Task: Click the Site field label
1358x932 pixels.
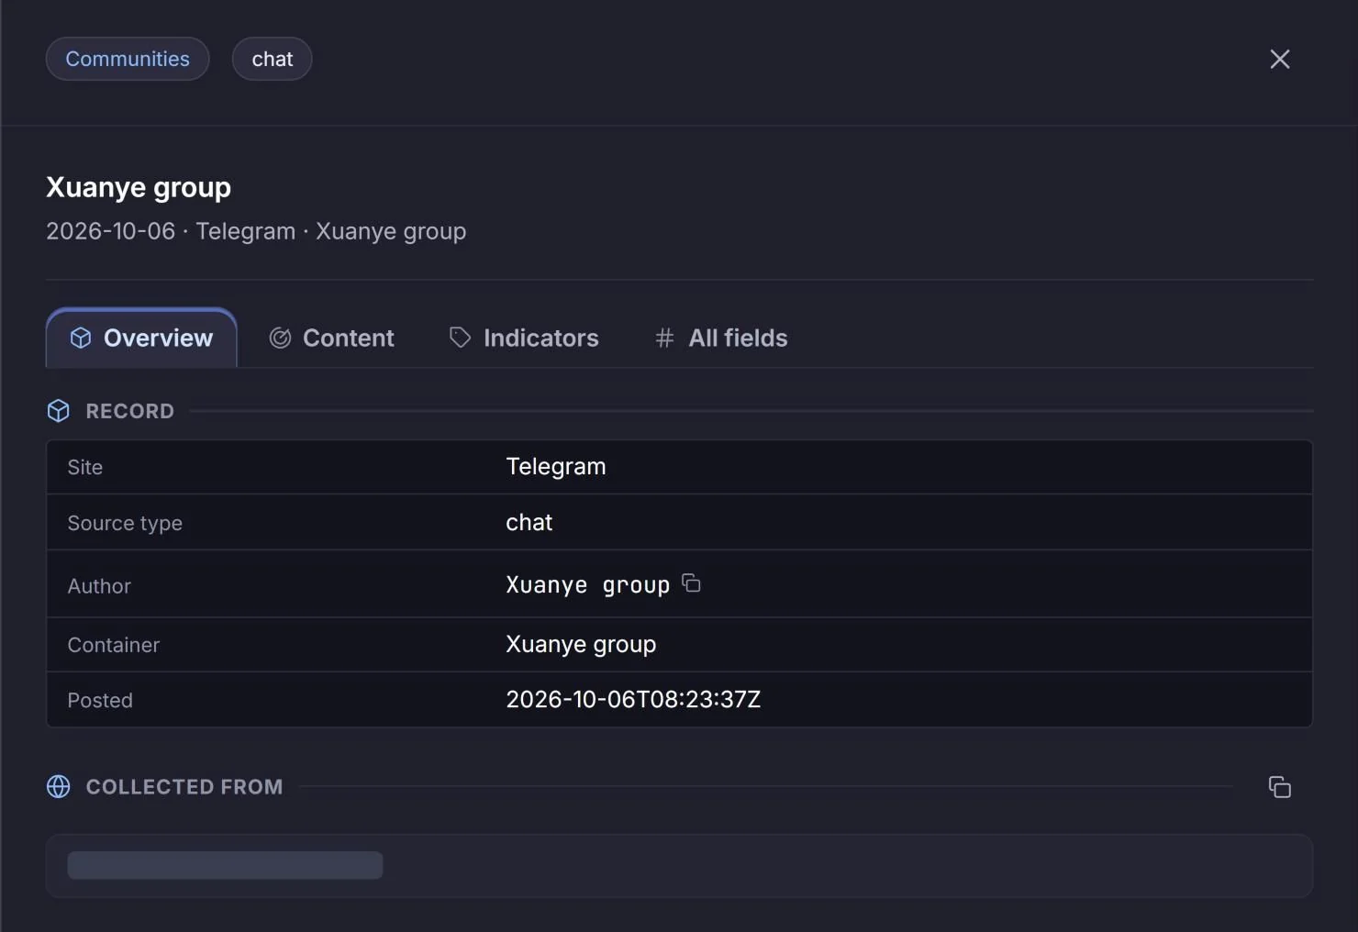Action: (x=85, y=468)
